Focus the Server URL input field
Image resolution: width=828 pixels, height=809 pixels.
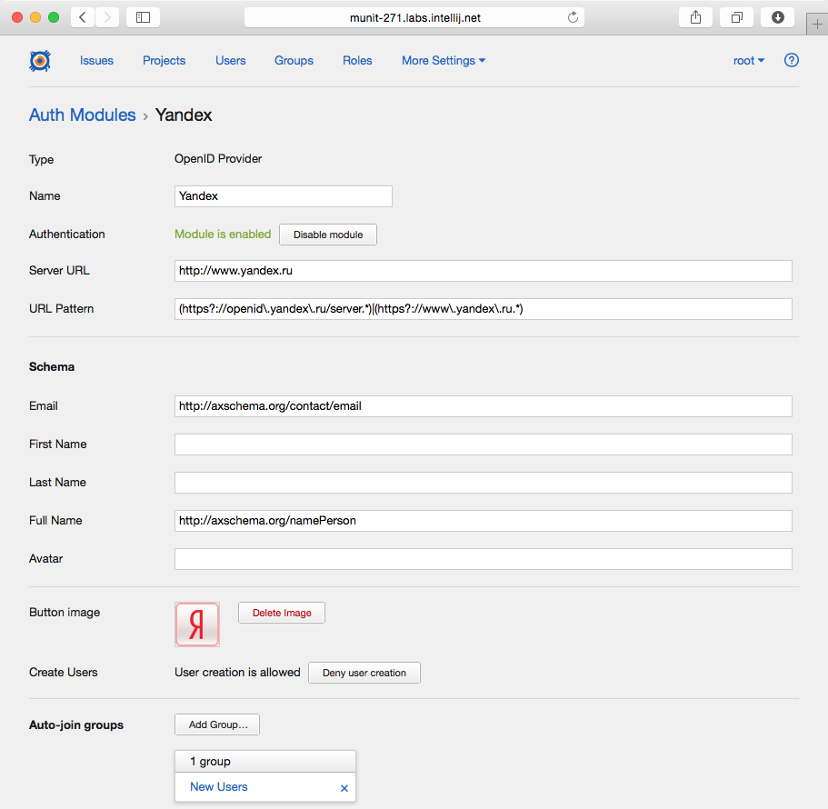click(x=484, y=270)
